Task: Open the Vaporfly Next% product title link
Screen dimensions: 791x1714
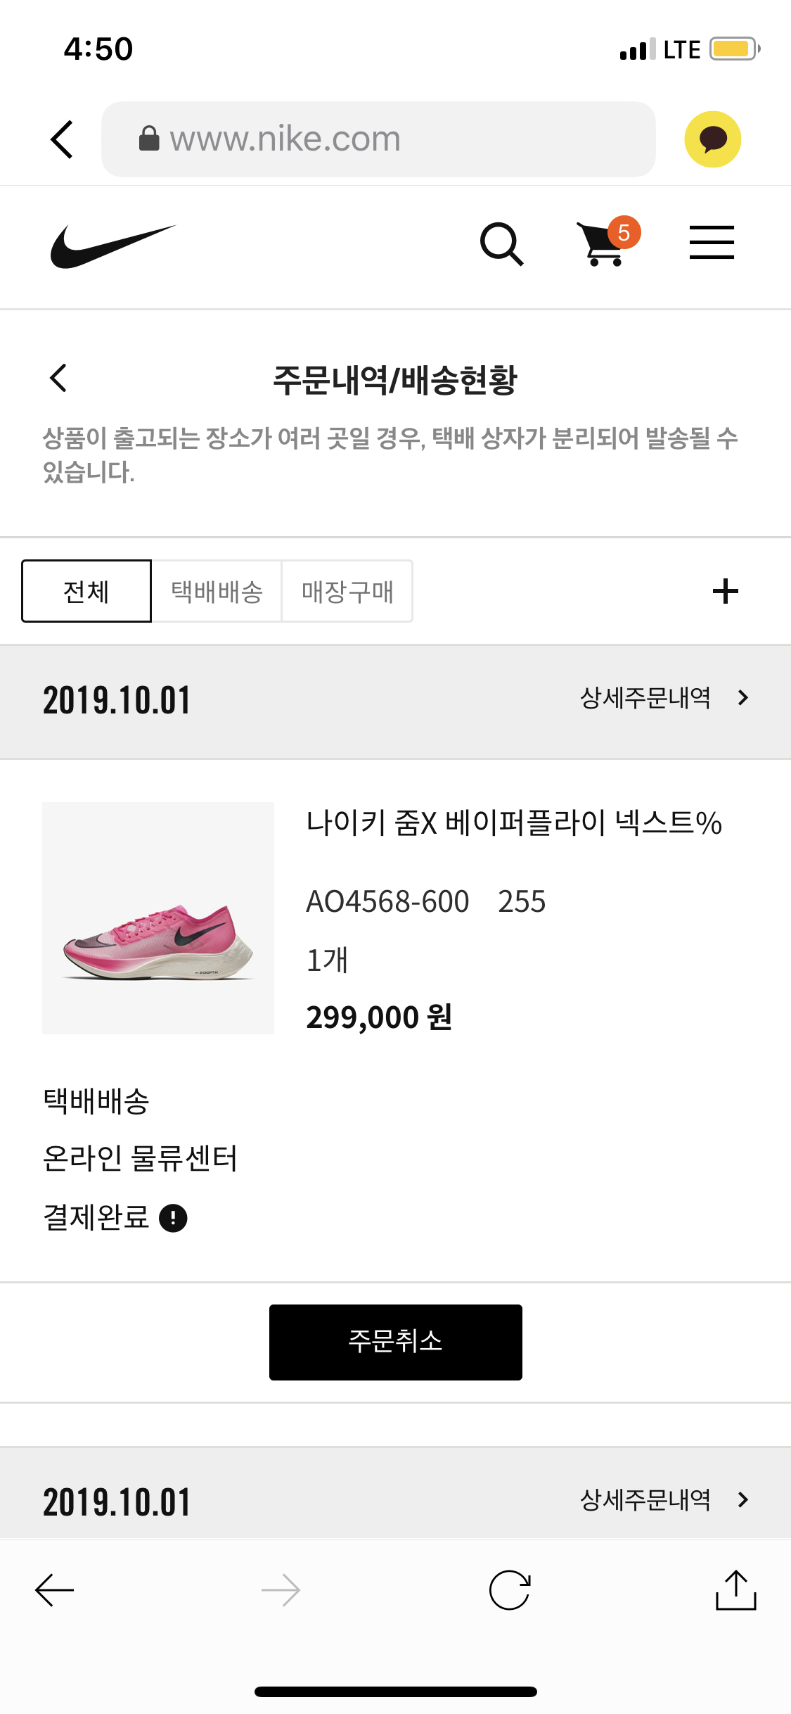Action: click(x=514, y=823)
